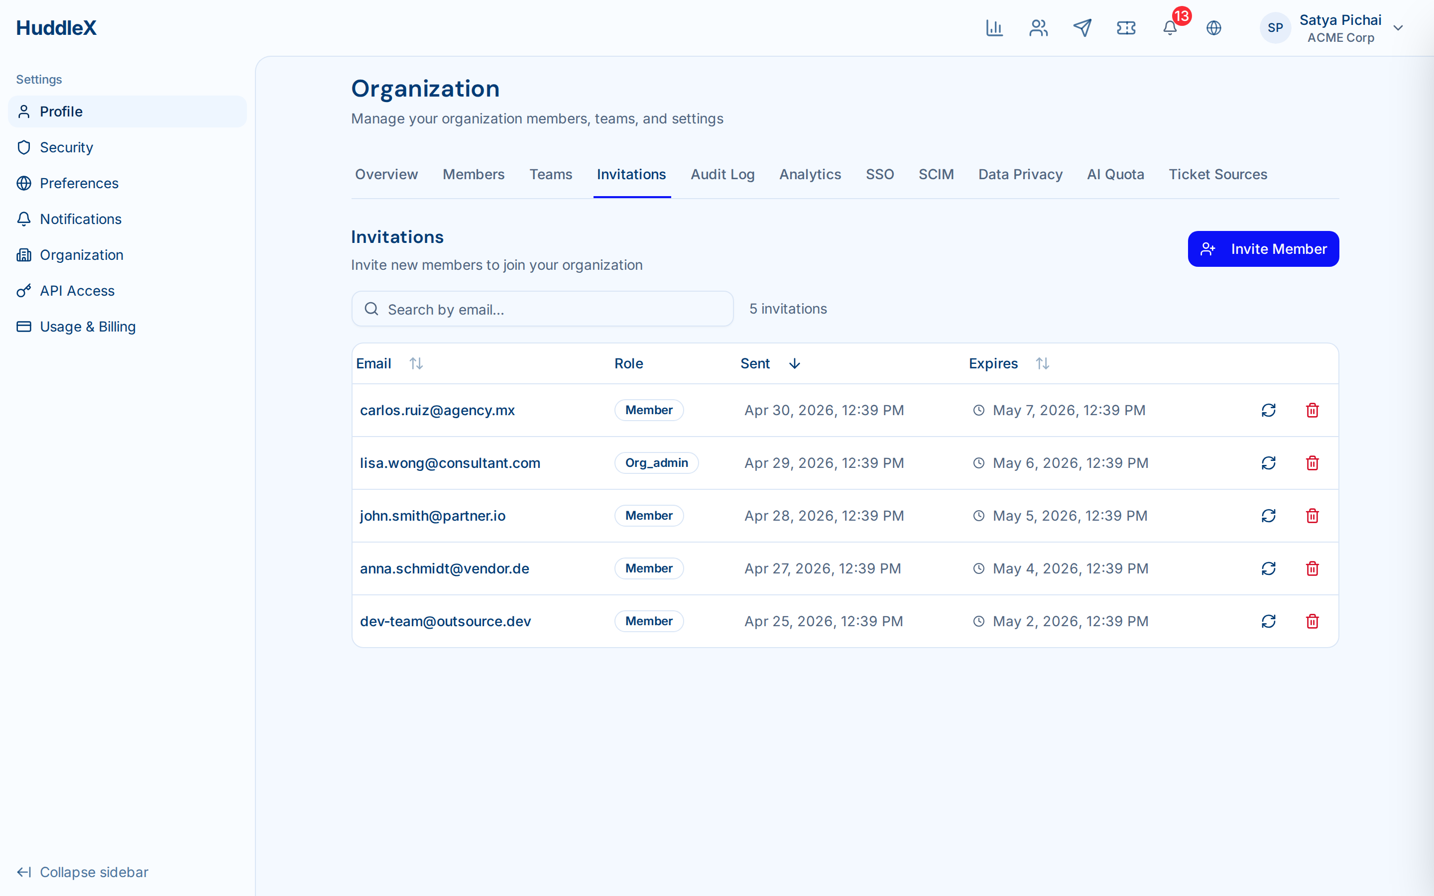Open API Access in sidebar
Viewport: 1434px width, 896px height.
pos(127,291)
